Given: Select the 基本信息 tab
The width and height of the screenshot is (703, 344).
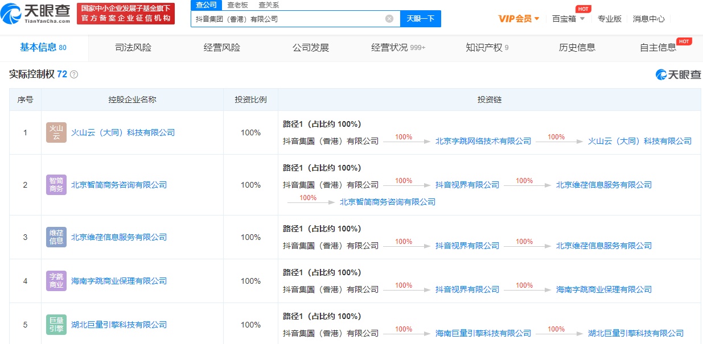Looking at the screenshot, I should click(x=43, y=48).
